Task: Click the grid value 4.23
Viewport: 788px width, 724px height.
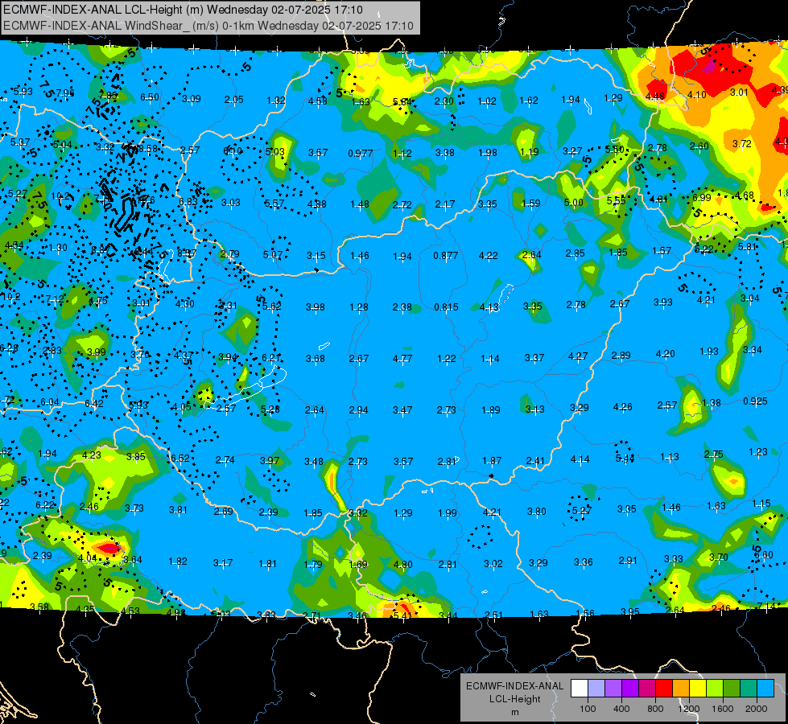Action: pos(91,455)
